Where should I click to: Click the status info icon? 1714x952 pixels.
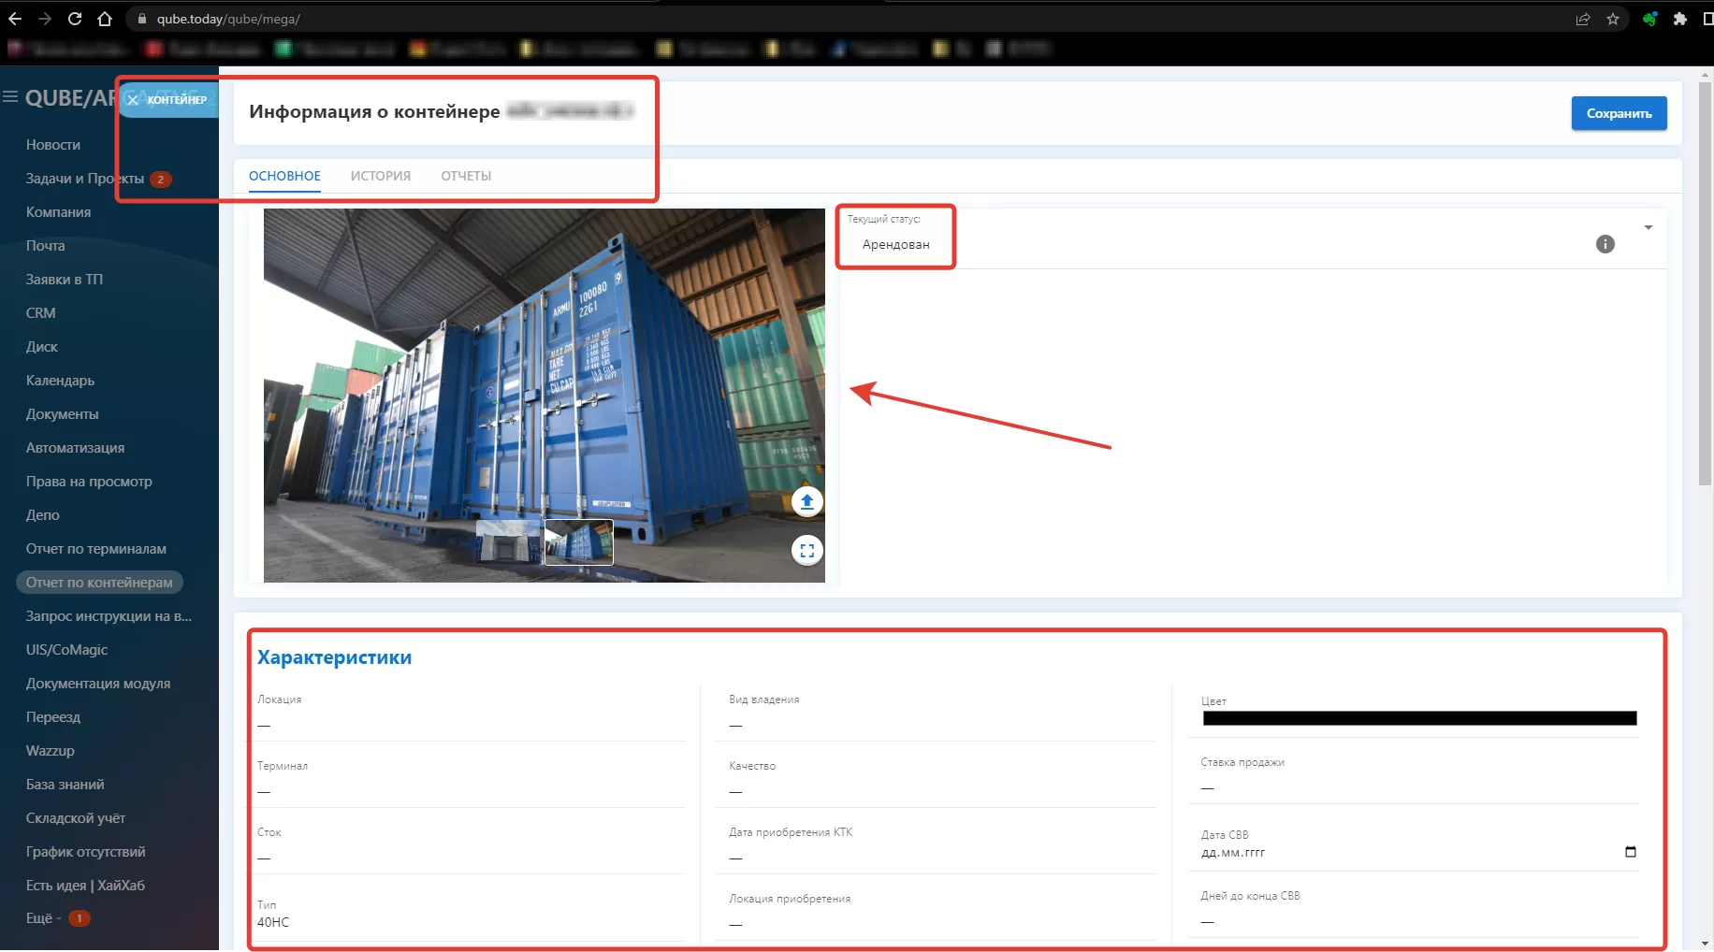click(1605, 244)
